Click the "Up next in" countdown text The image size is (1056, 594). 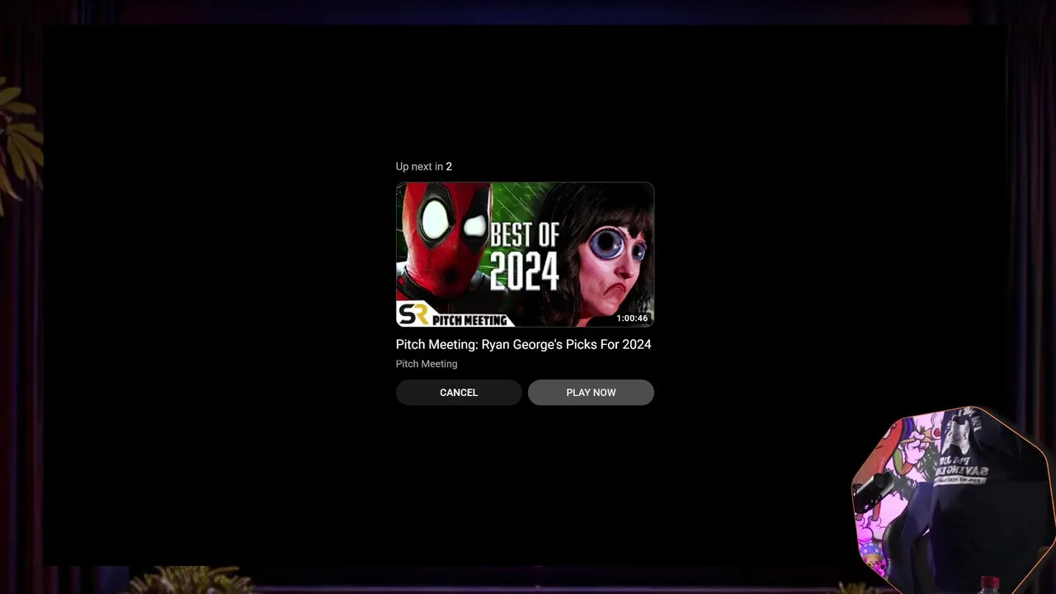424,167
